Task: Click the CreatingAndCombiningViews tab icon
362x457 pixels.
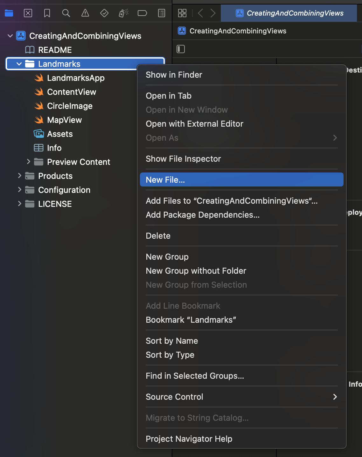Action: [x=240, y=13]
